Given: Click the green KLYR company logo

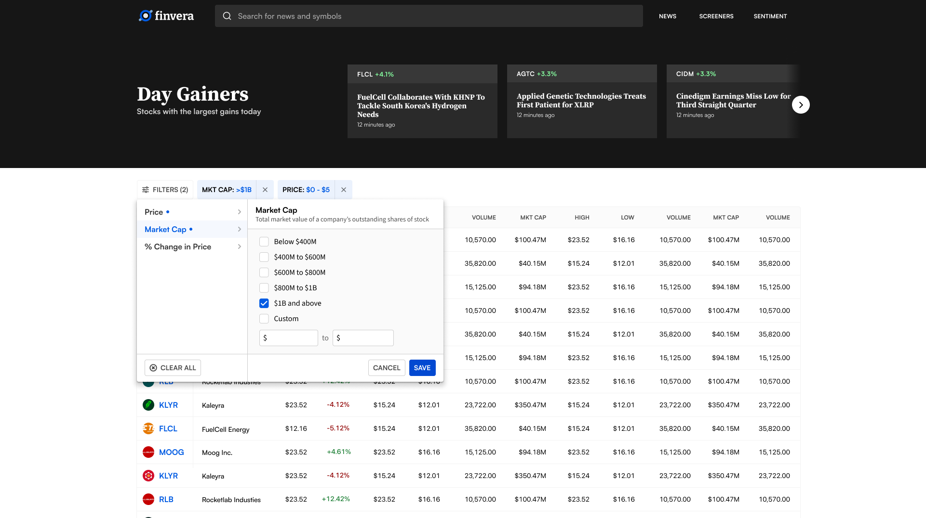Looking at the screenshot, I should pos(148,405).
